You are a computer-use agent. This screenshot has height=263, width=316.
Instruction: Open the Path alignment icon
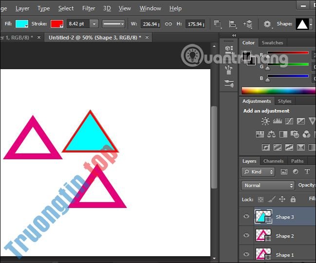click(233, 24)
